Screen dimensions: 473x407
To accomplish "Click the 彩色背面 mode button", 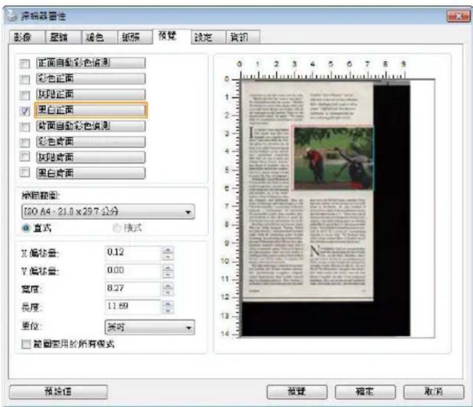I will click(x=91, y=142).
